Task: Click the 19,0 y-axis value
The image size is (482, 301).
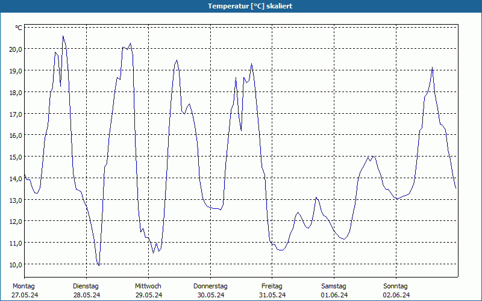Action: [16, 70]
